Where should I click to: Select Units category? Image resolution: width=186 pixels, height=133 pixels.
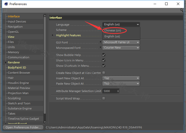(11, 47)
